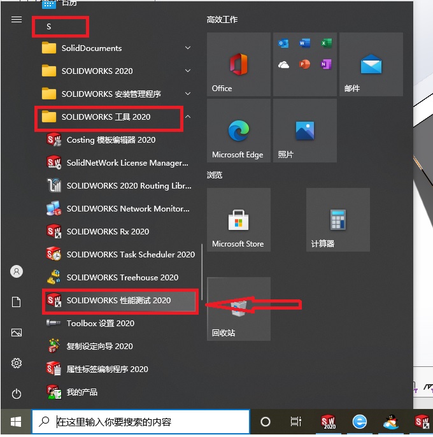Select Toolbox 设置 2020 text label
433x437 pixels.
[x=101, y=324]
